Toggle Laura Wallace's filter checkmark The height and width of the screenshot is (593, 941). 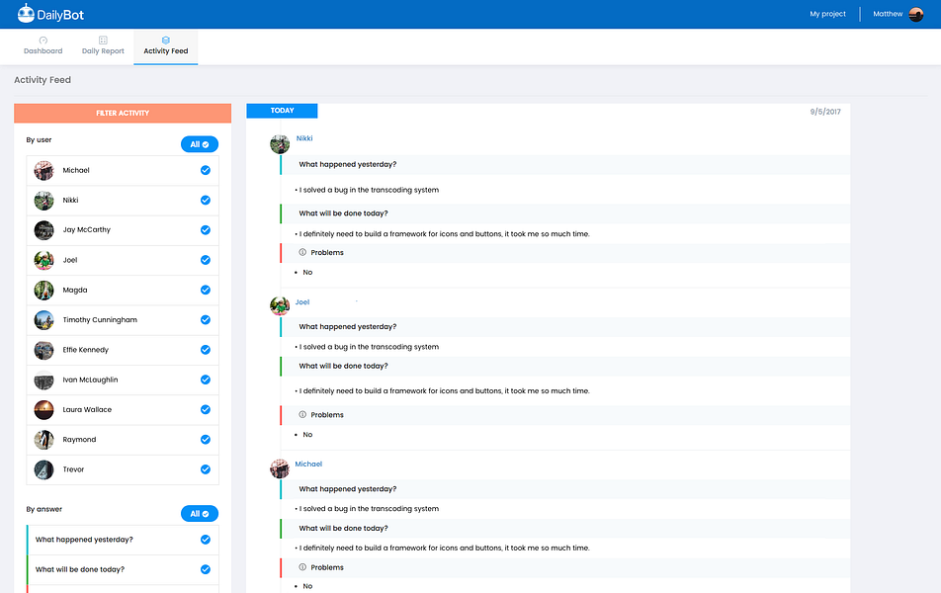pyautogui.click(x=205, y=409)
